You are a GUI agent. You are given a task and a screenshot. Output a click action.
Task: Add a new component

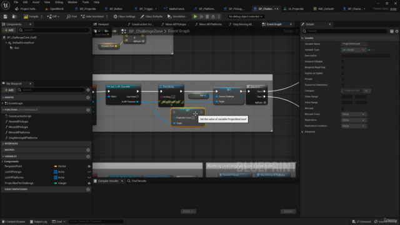9,30
